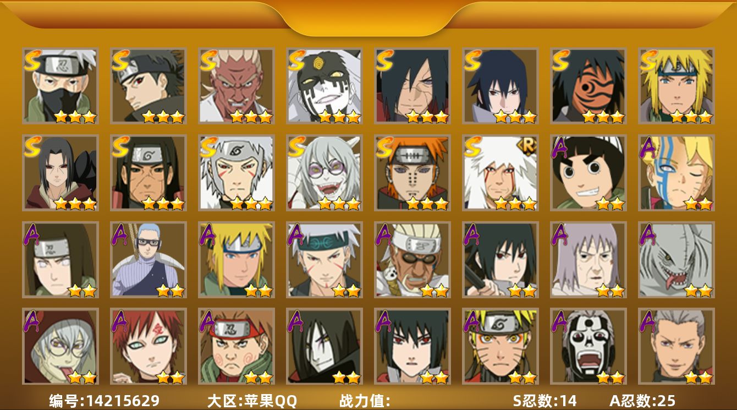737x410 pixels.
Task: Select the red-haired ninja with forehead tattoo
Action: (x=148, y=346)
